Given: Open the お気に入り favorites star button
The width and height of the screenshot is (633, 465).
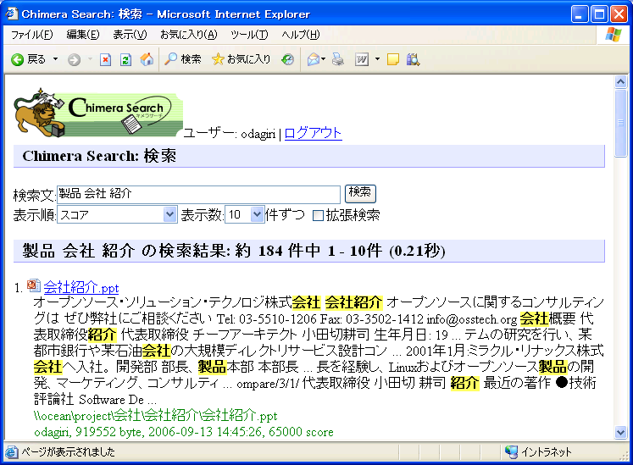Looking at the screenshot, I should click(x=241, y=59).
